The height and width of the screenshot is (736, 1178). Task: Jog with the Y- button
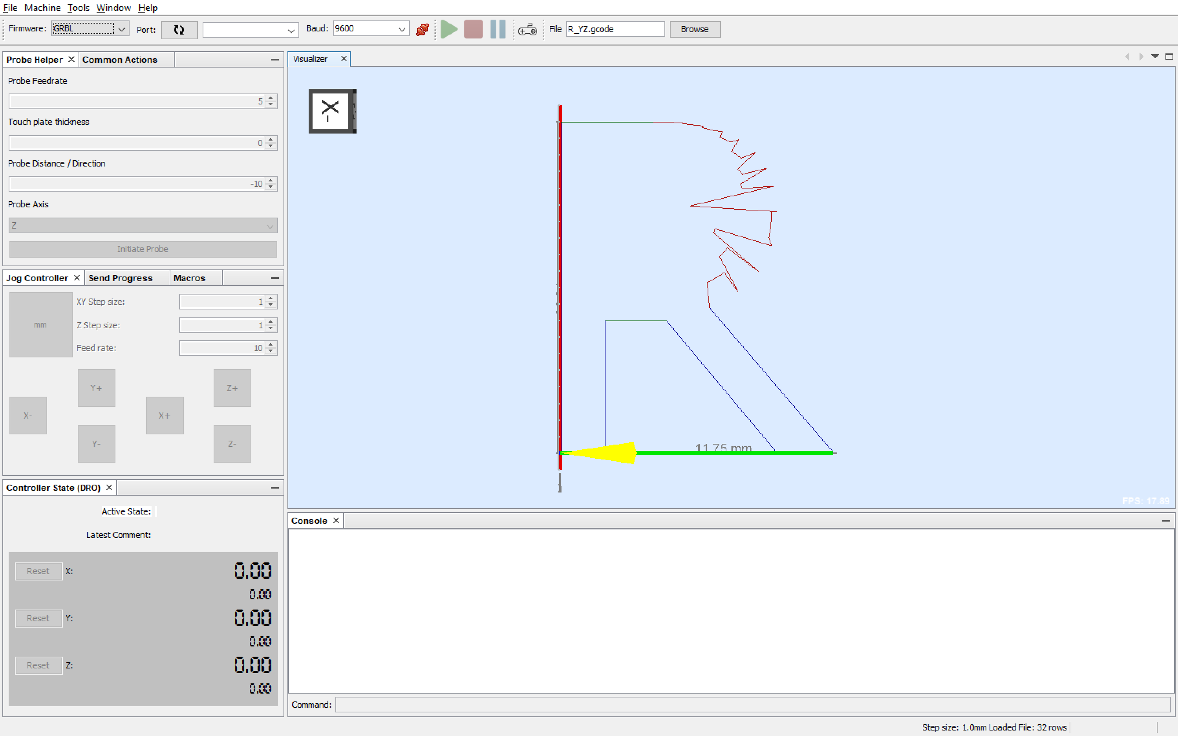click(x=96, y=443)
